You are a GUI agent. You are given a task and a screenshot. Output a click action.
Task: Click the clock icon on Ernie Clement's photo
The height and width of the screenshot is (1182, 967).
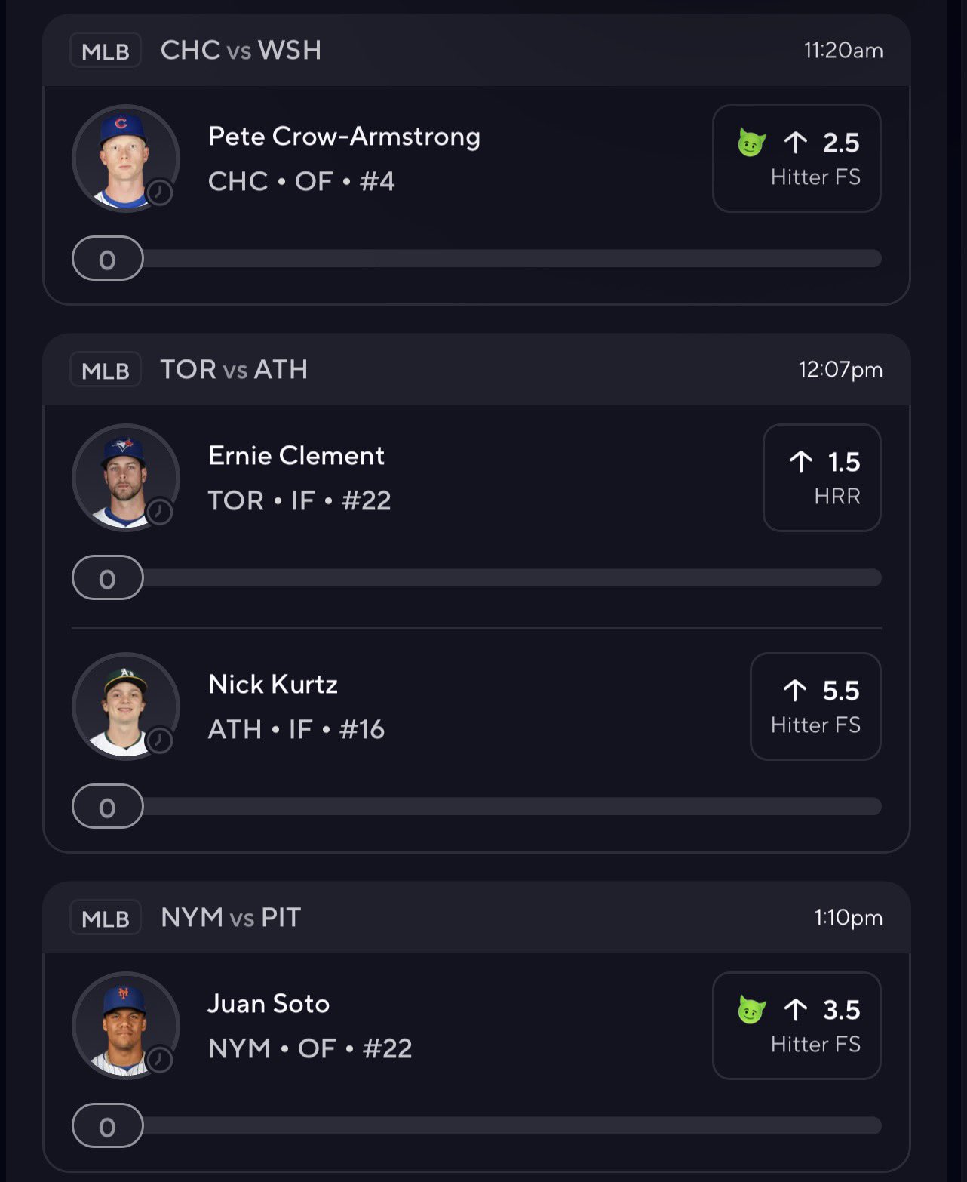coord(159,512)
